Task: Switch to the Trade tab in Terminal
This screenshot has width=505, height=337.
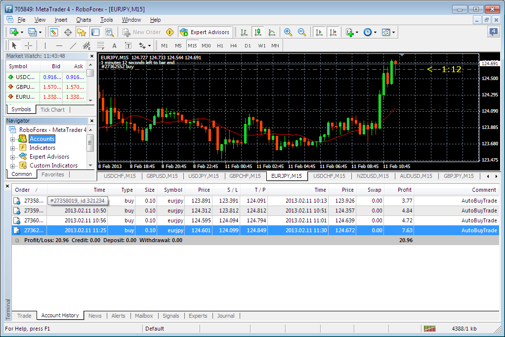Action: coord(24,316)
